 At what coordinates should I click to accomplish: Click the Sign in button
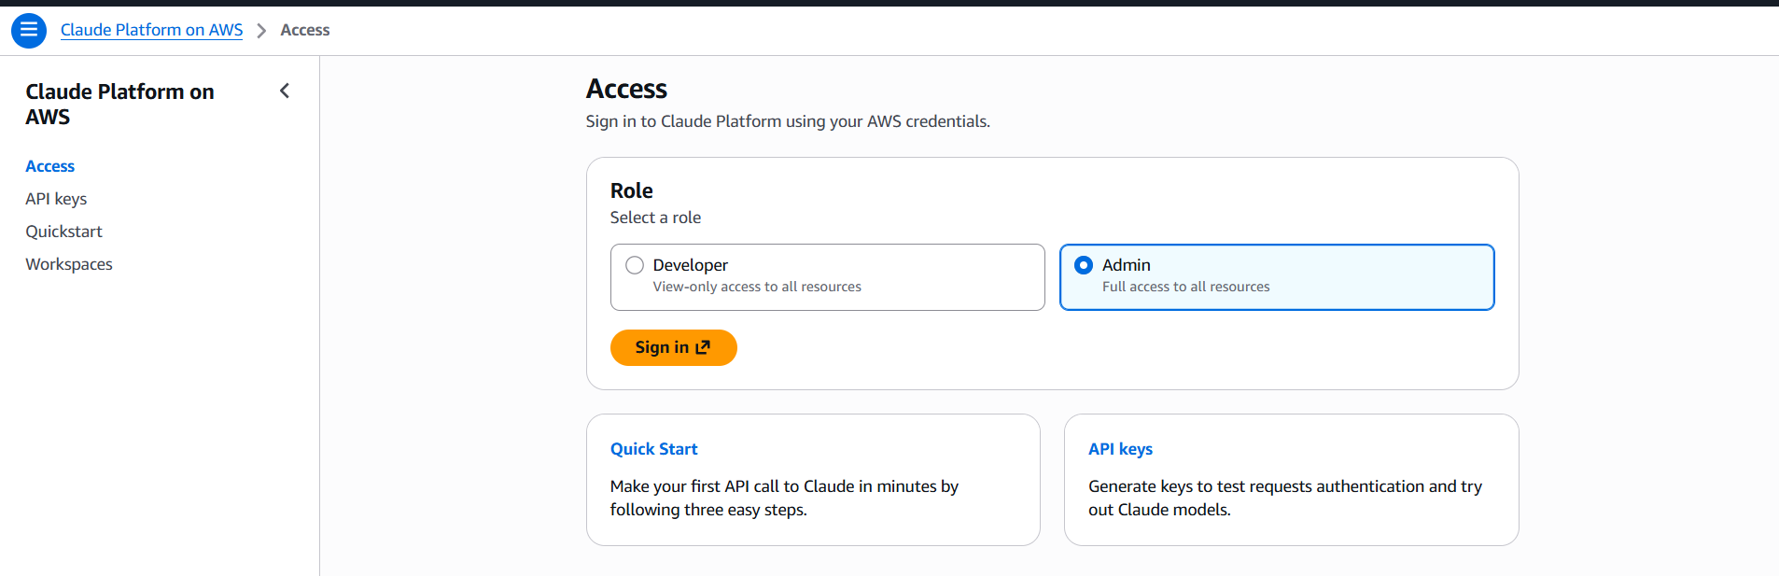tap(674, 347)
